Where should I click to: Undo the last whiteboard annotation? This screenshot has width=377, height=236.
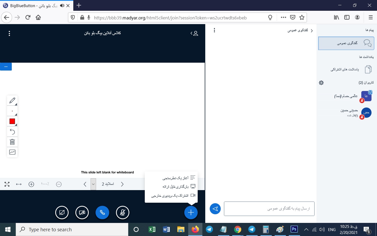12,132
